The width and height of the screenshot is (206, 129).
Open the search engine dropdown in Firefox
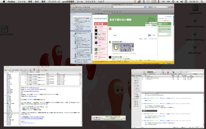(x=151, y=7)
